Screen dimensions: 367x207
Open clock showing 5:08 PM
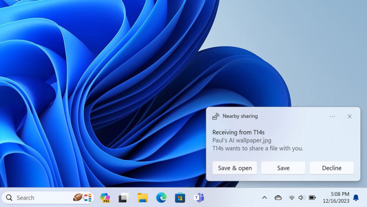click(340, 194)
